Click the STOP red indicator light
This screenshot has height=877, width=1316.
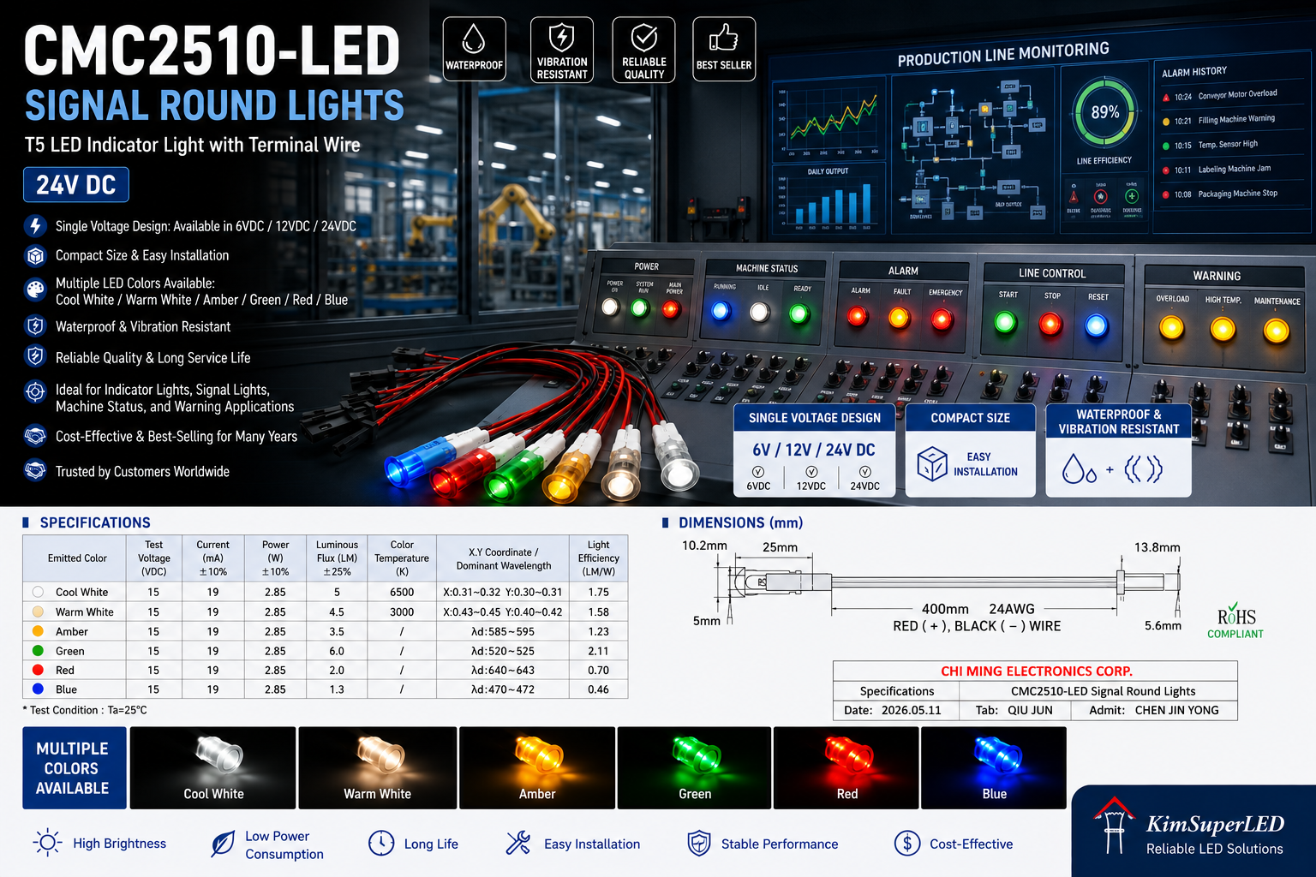[x=1050, y=325]
